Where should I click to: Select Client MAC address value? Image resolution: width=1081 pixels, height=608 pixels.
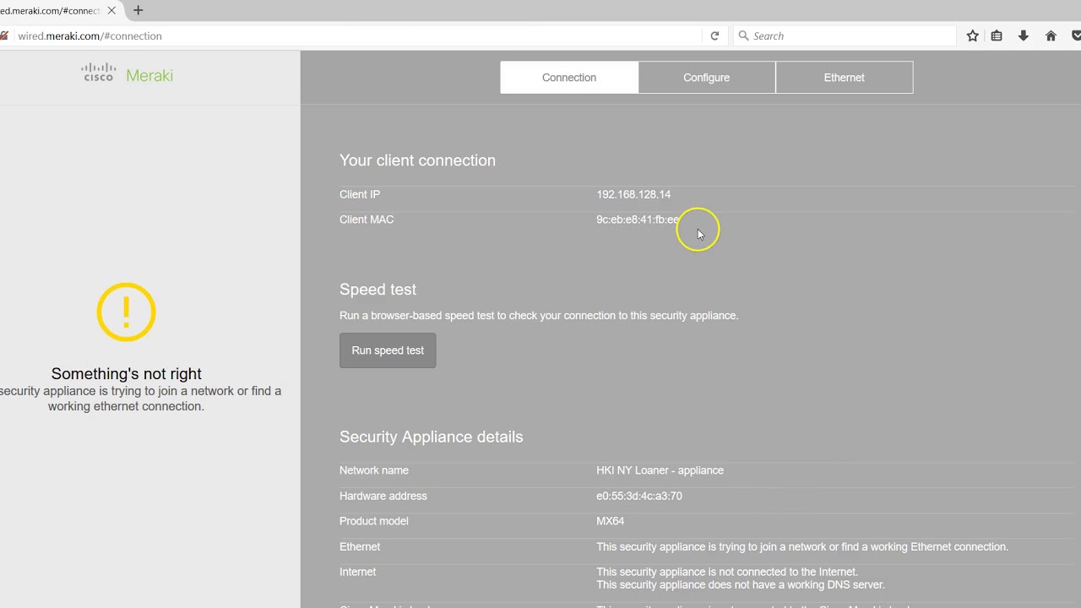(x=638, y=220)
